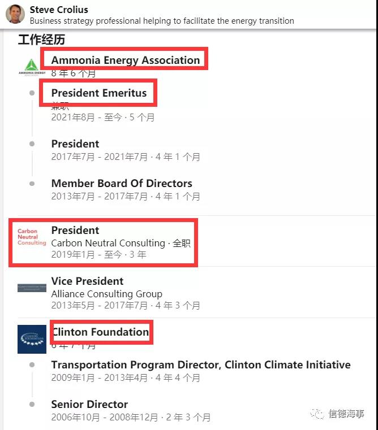Open the Clinton Foundation company title

(100, 332)
